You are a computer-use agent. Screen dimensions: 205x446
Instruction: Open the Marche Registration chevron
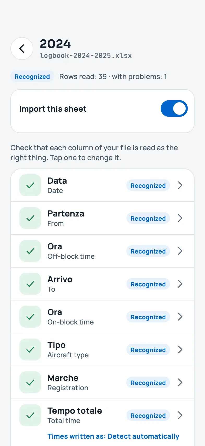[x=180, y=383]
